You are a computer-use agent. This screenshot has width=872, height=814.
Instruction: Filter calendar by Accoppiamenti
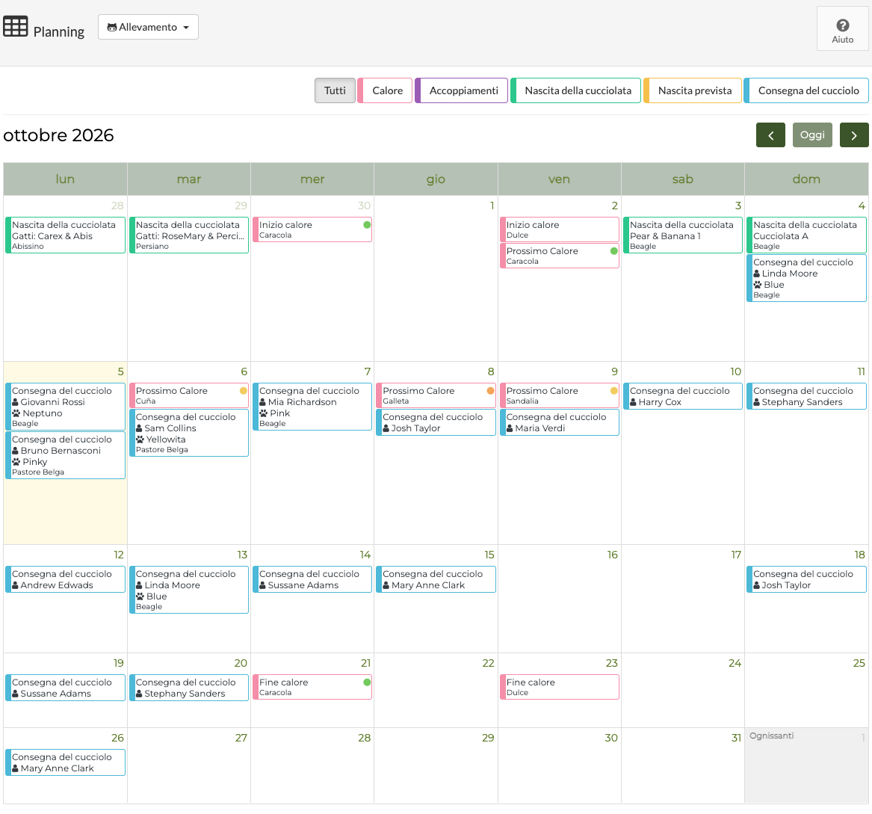pyautogui.click(x=462, y=90)
